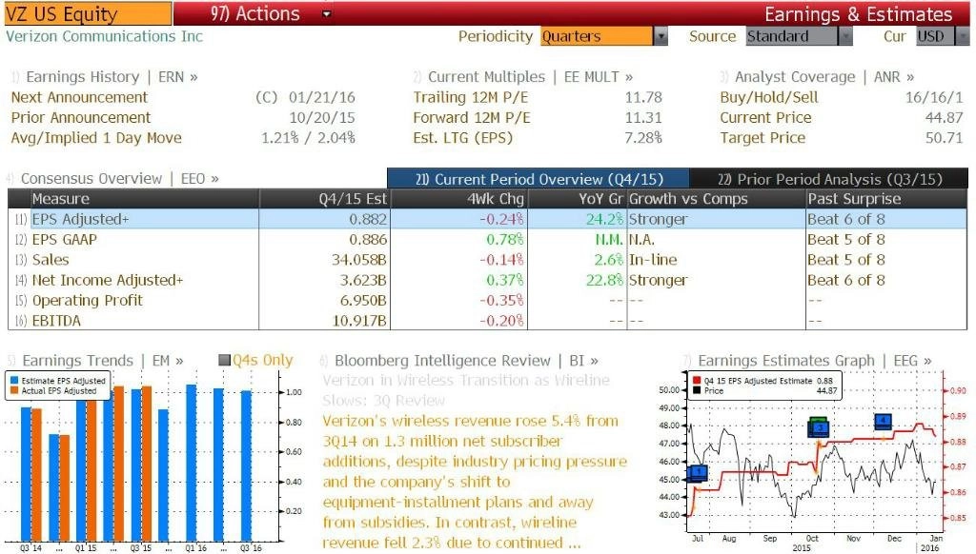This screenshot has width=976, height=554.
Task: Click the blue analyst marker near July
Action: (699, 473)
